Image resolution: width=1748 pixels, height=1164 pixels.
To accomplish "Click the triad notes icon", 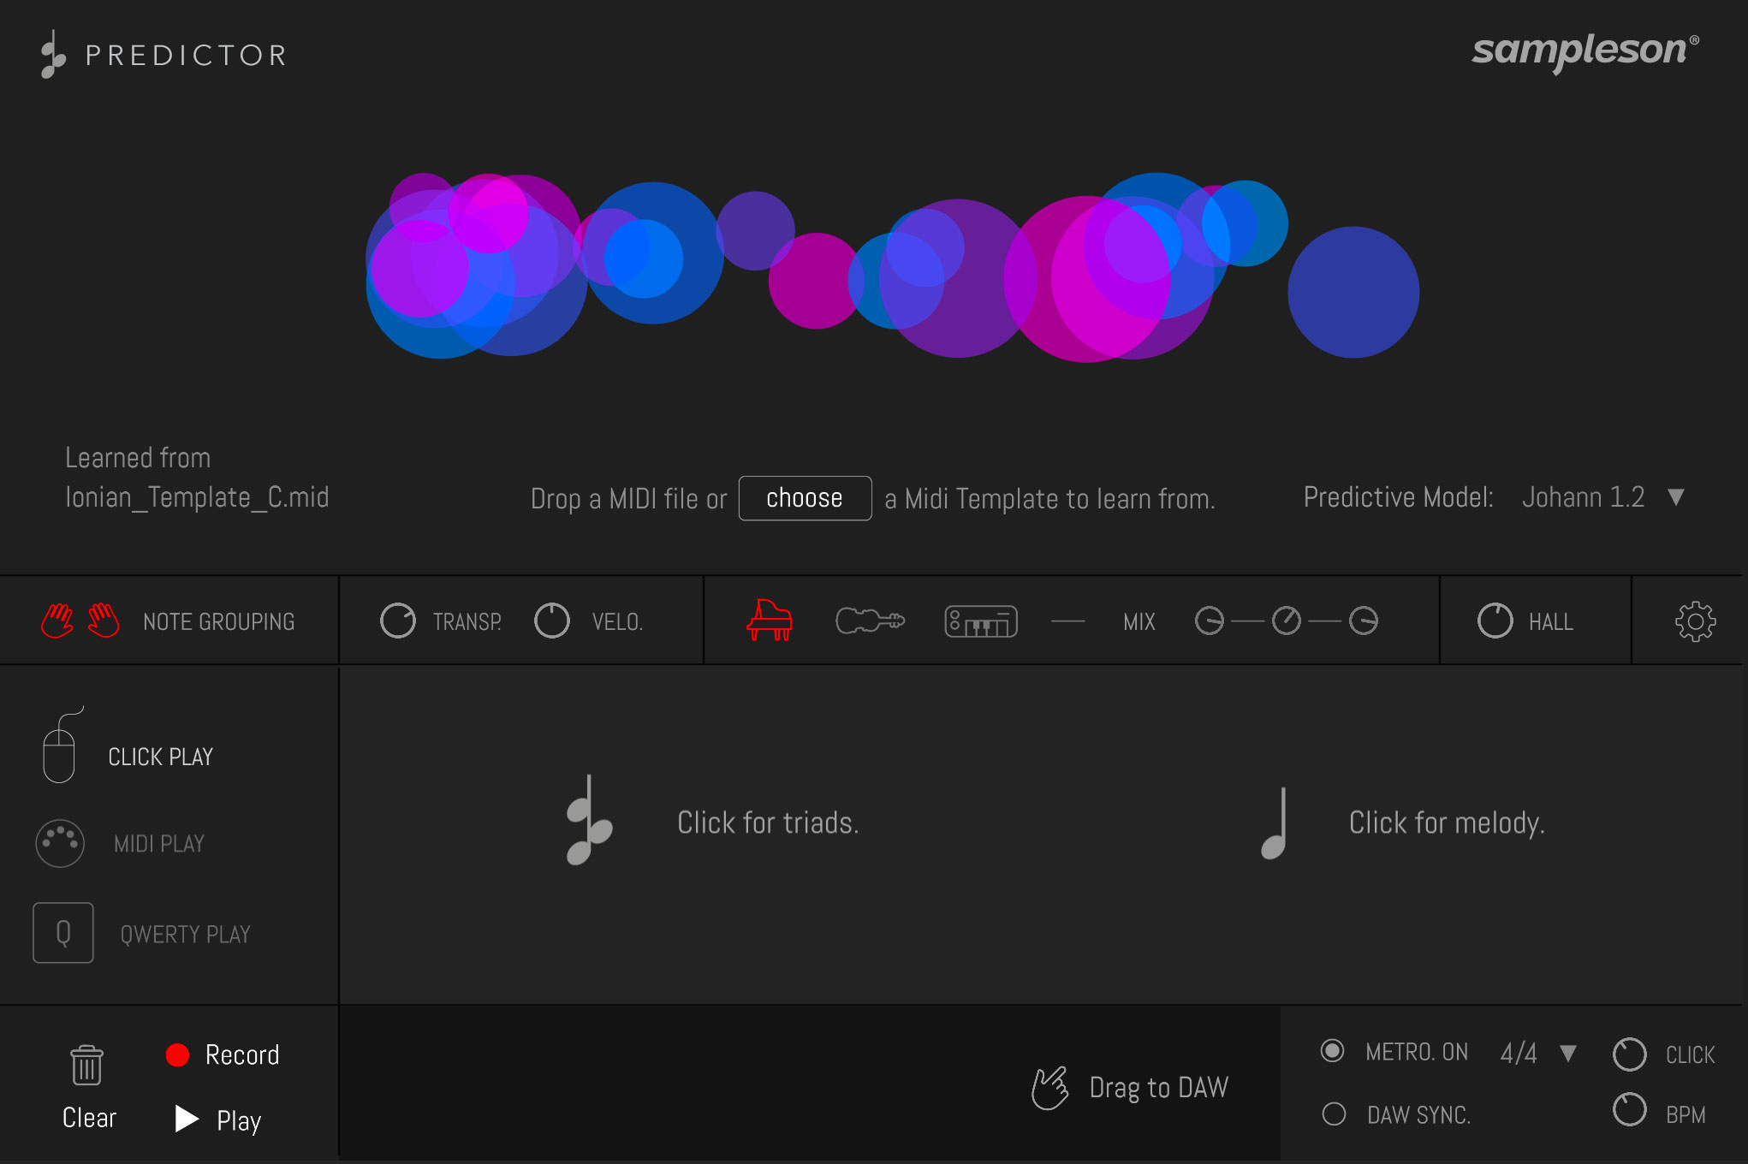I will point(589,821).
